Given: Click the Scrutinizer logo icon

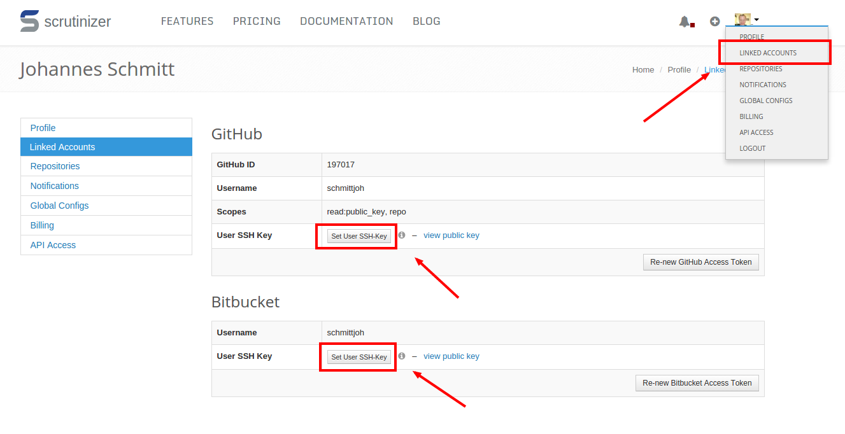Looking at the screenshot, I should (29, 21).
